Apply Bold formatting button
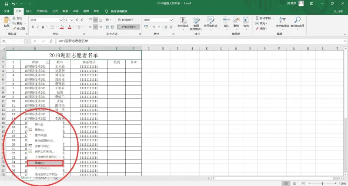The image size is (348, 186). point(33,27)
